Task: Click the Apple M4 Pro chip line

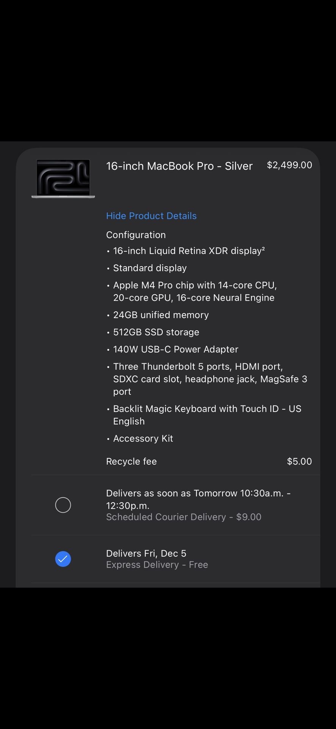Action: [195, 291]
